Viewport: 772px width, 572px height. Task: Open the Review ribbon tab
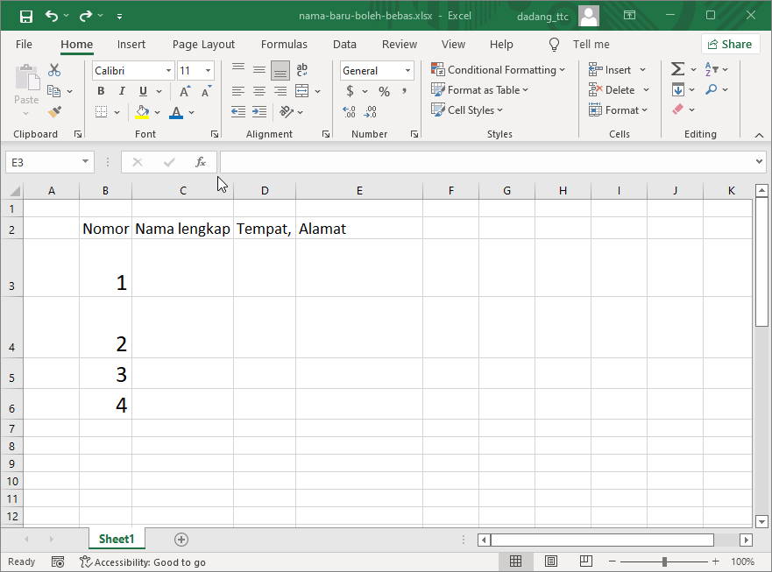click(400, 44)
